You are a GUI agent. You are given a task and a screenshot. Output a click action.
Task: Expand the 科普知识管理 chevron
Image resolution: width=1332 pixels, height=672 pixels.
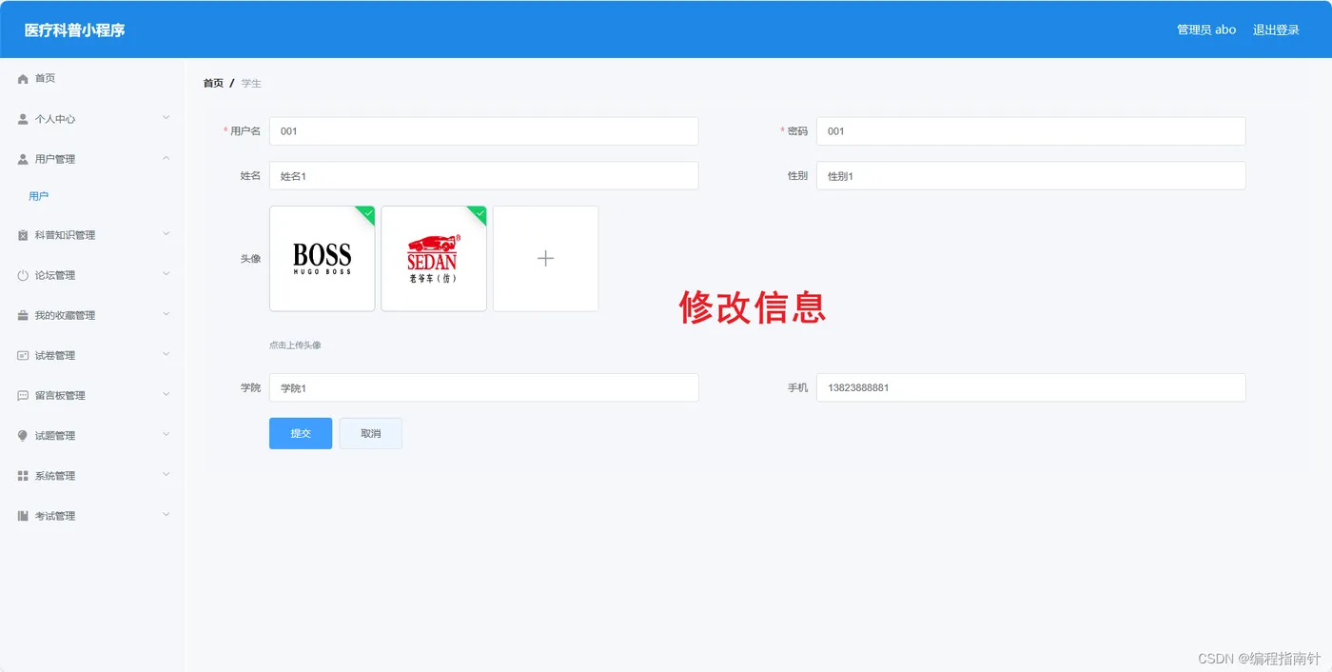tap(166, 234)
